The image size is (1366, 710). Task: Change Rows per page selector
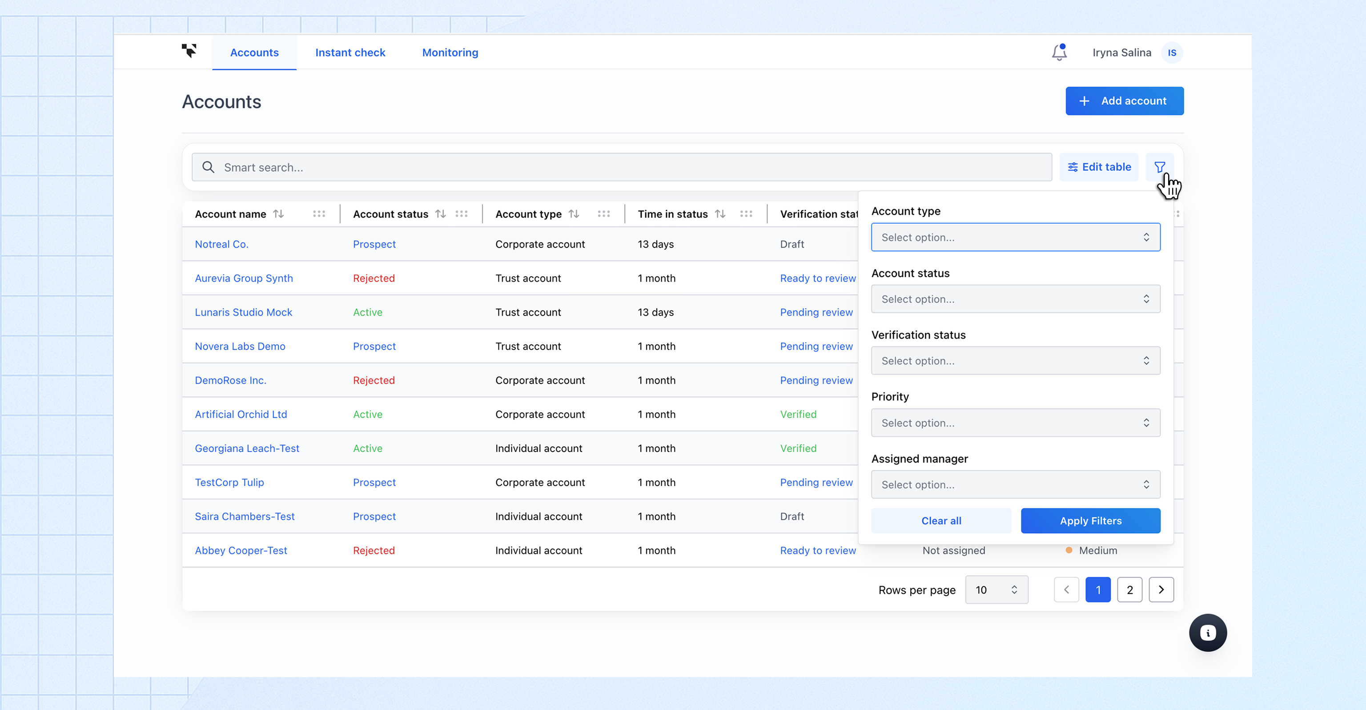pyautogui.click(x=996, y=589)
